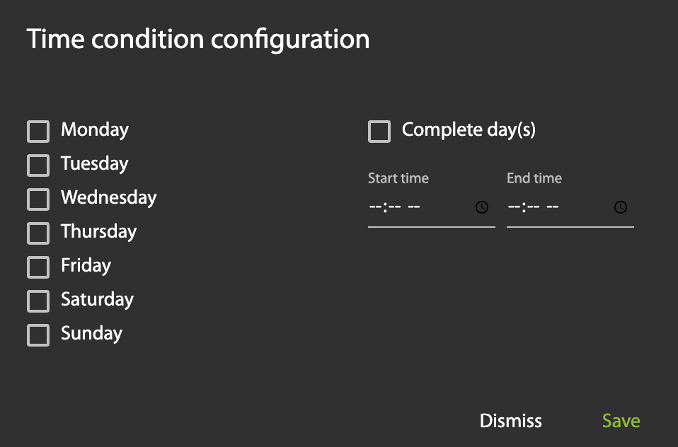Click the "Start time" field label
678x447 pixels.
pyautogui.click(x=398, y=178)
